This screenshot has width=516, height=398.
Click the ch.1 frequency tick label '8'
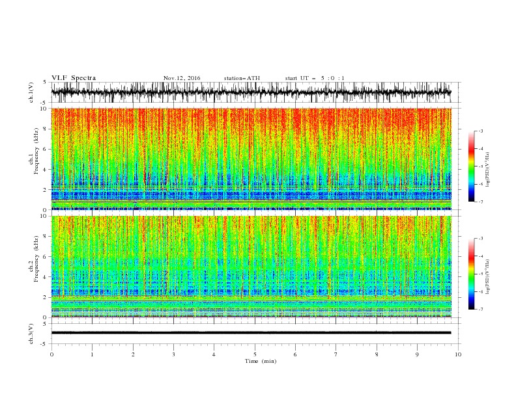45,129
